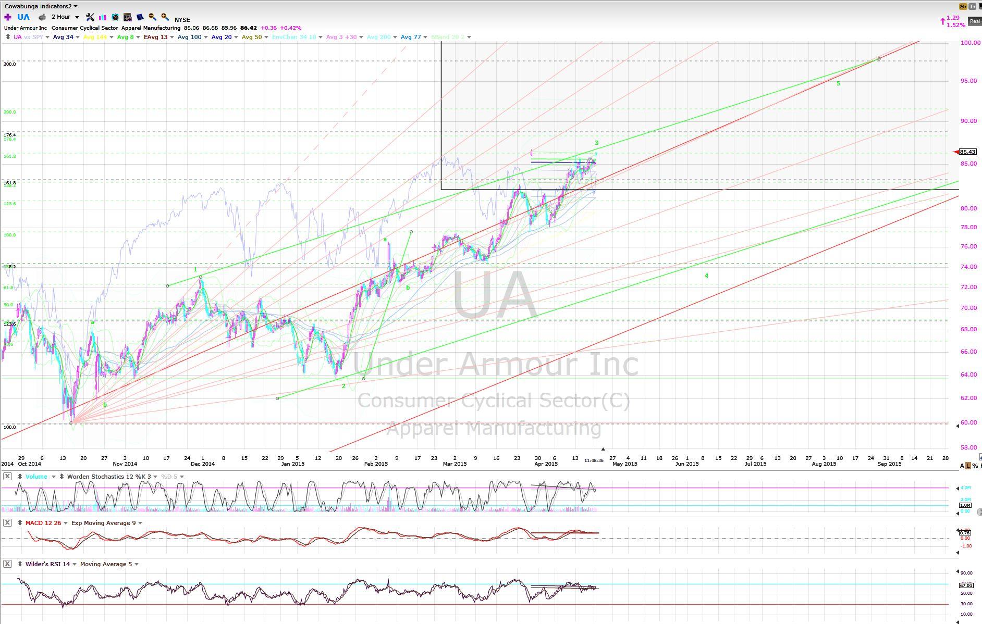Click the 100.00 price scale label
The width and height of the screenshot is (982, 624).
point(970,42)
